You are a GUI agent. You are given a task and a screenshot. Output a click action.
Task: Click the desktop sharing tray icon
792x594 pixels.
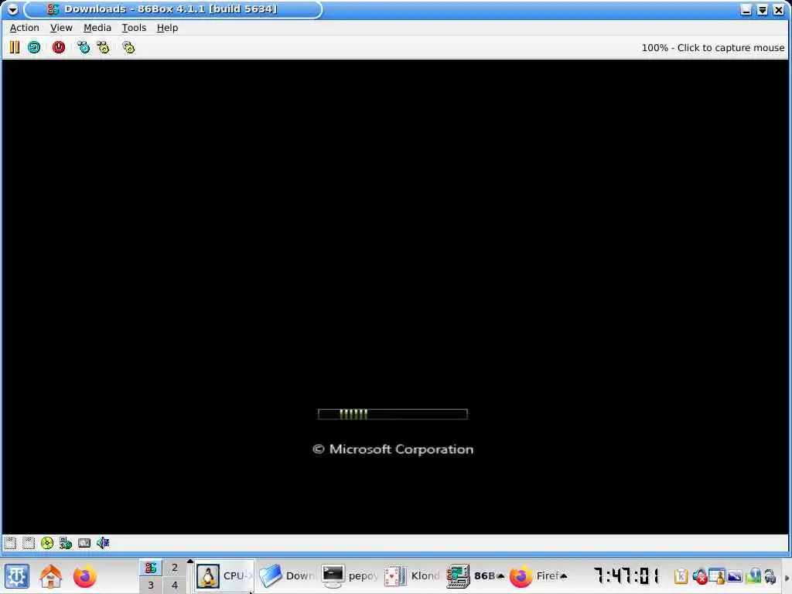click(x=717, y=576)
